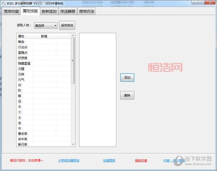Screen dimensions: 217x171
Task: Open the 读取人物 character dropdown
Action: point(46,26)
